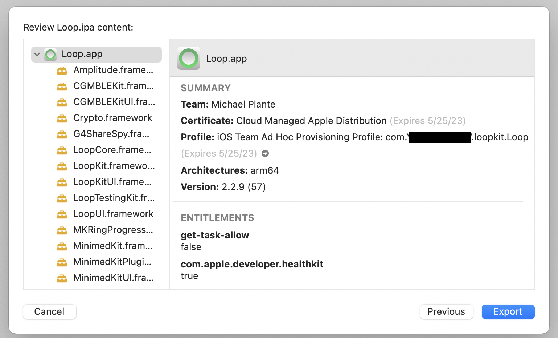The image size is (558, 338).
Task: Select CGMBLEKit.fram... row text
Action: coord(114,86)
